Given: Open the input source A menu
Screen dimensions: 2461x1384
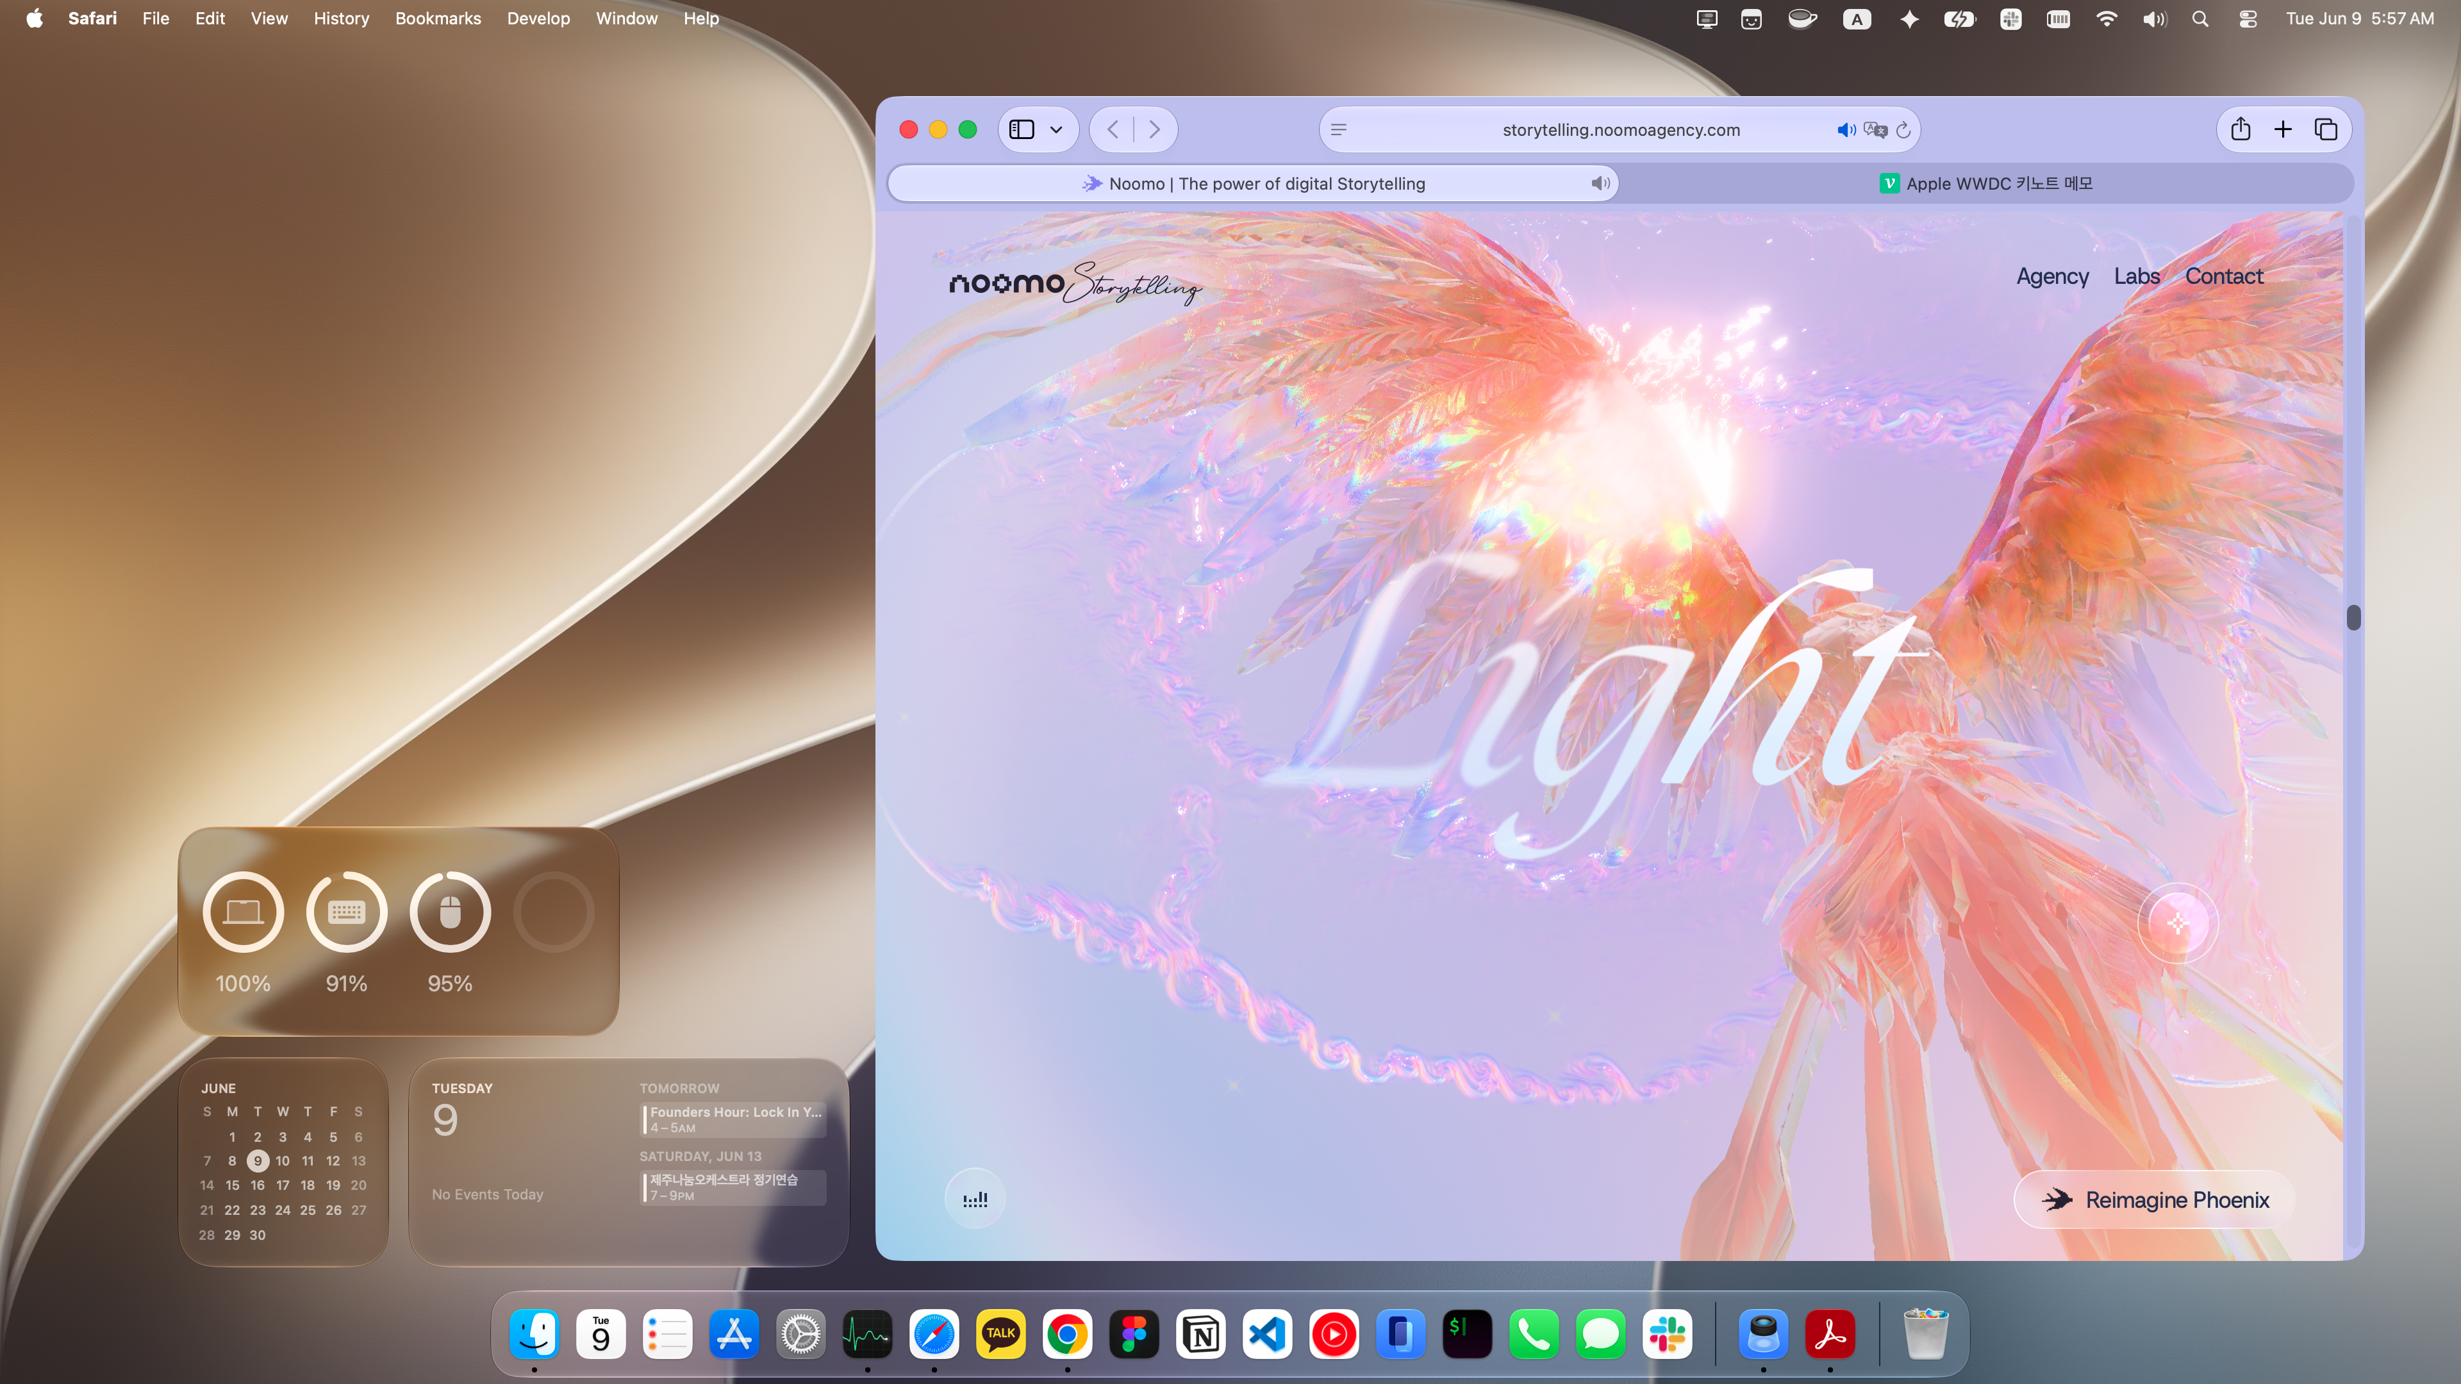Looking at the screenshot, I should [x=1856, y=19].
